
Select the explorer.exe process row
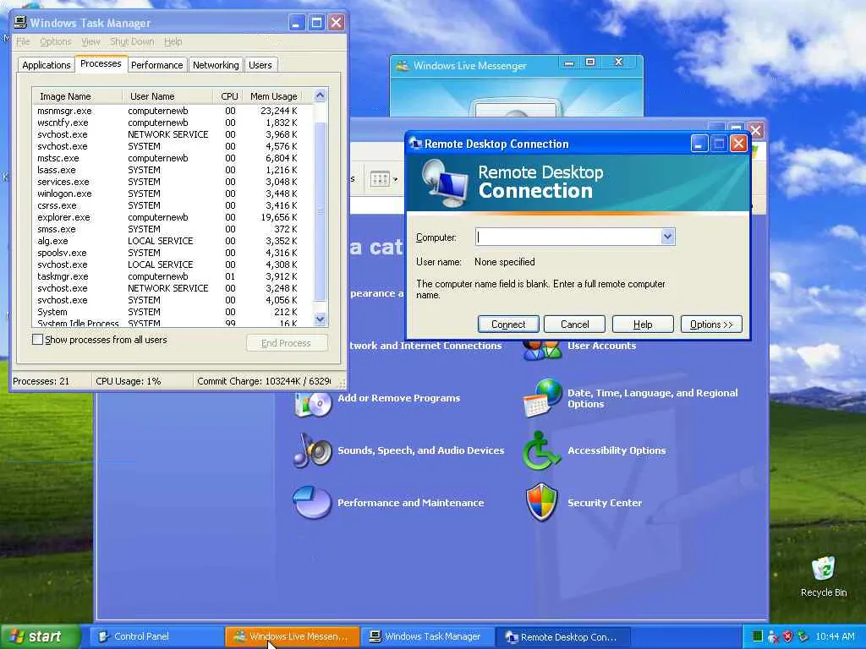pos(173,217)
